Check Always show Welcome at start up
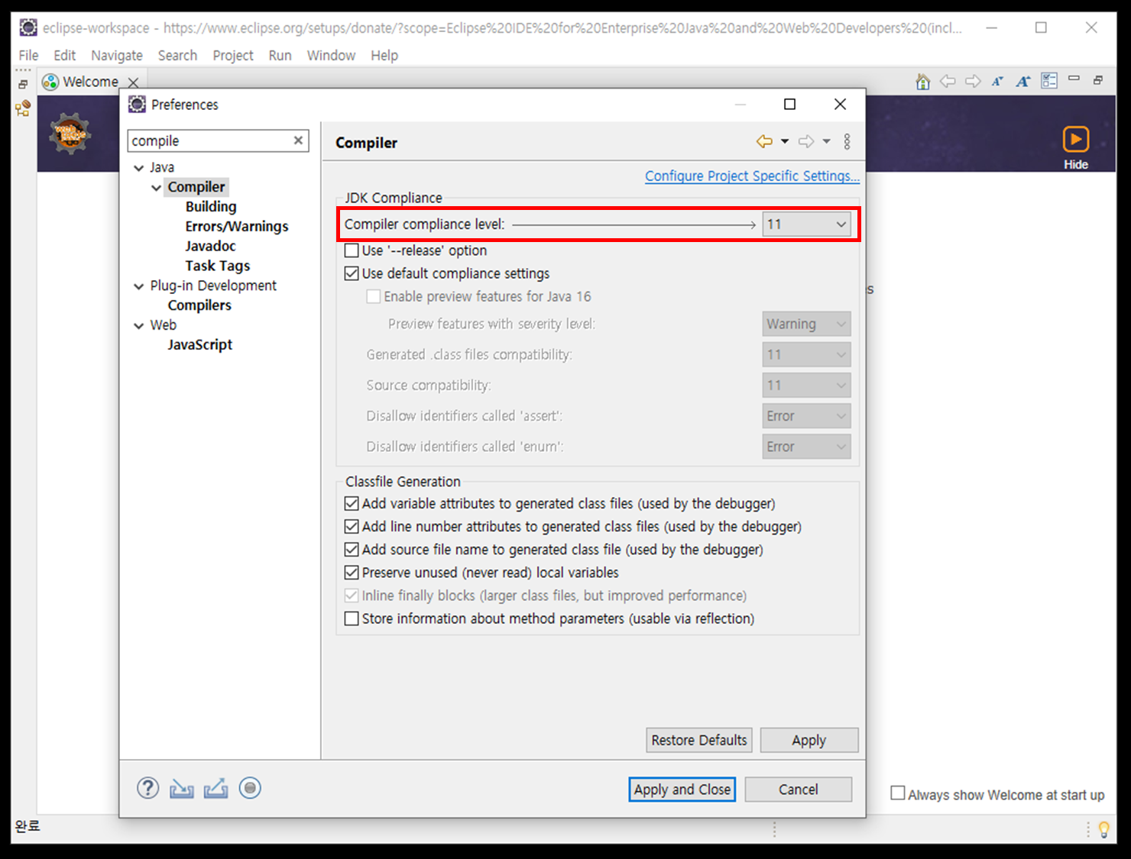Viewport: 1131px width, 859px height. [898, 793]
